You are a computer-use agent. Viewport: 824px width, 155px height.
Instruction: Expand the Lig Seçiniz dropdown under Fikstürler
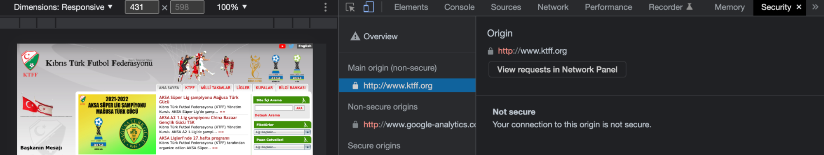click(282, 132)
